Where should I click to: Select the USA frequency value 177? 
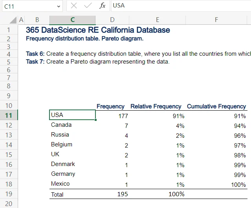click(112, 116)
